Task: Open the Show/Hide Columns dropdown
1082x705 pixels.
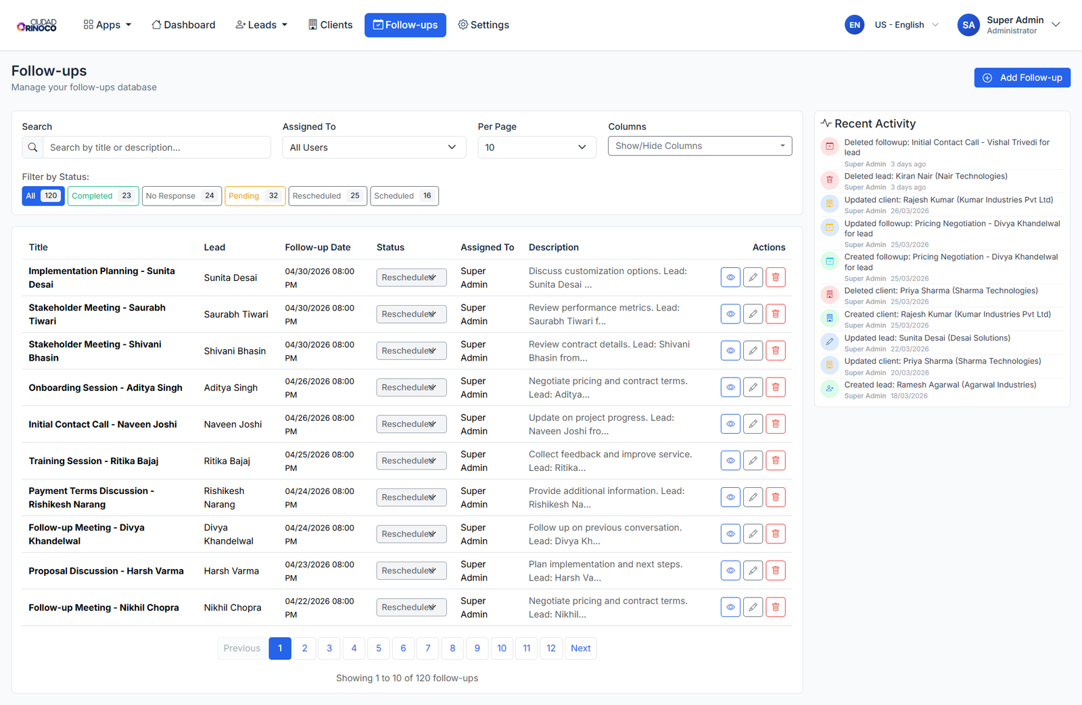Action: pyautogui.click(x=699, y=146)
